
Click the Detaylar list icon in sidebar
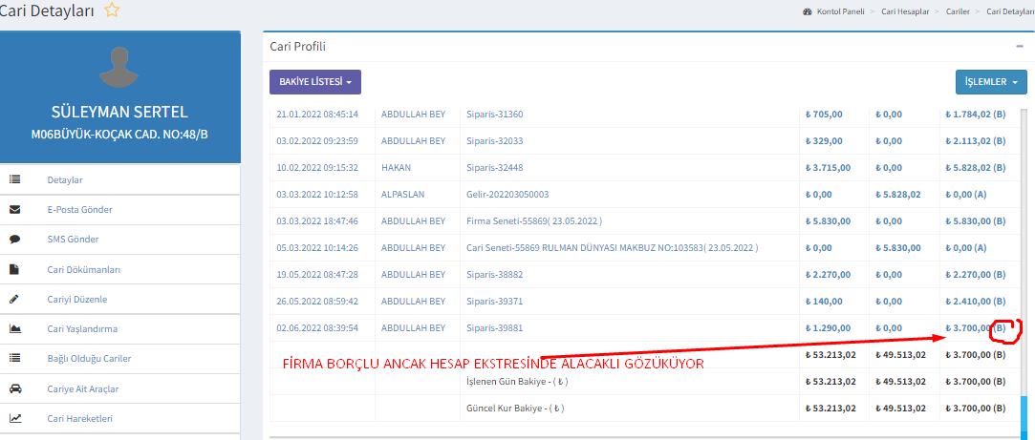pos(14,179)
